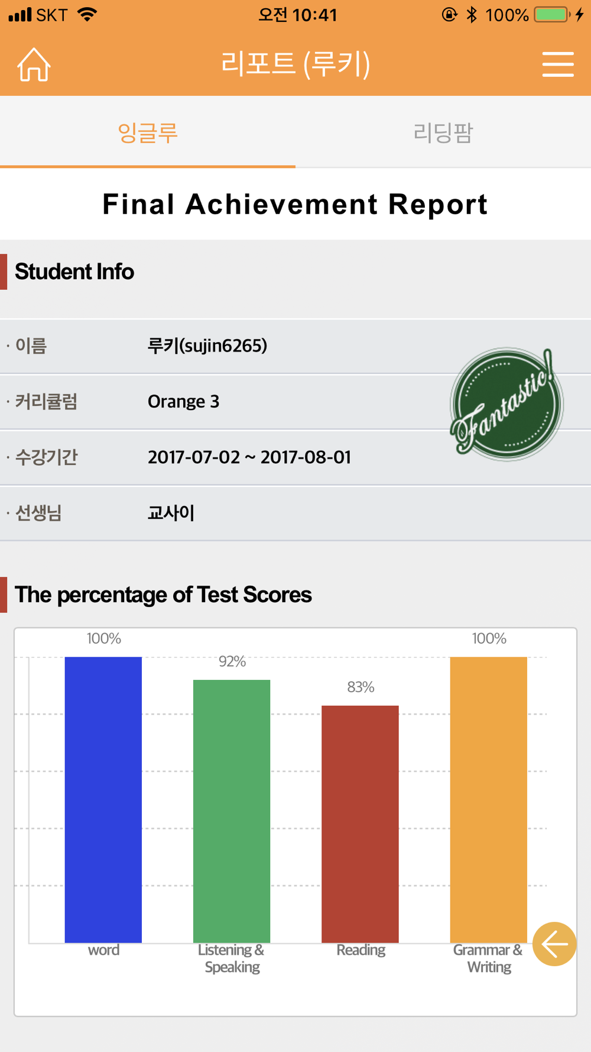The height and width of the screenshot is (1052, 591).
Task: Open the hamburger menu icon
Action: click(558, 64)
